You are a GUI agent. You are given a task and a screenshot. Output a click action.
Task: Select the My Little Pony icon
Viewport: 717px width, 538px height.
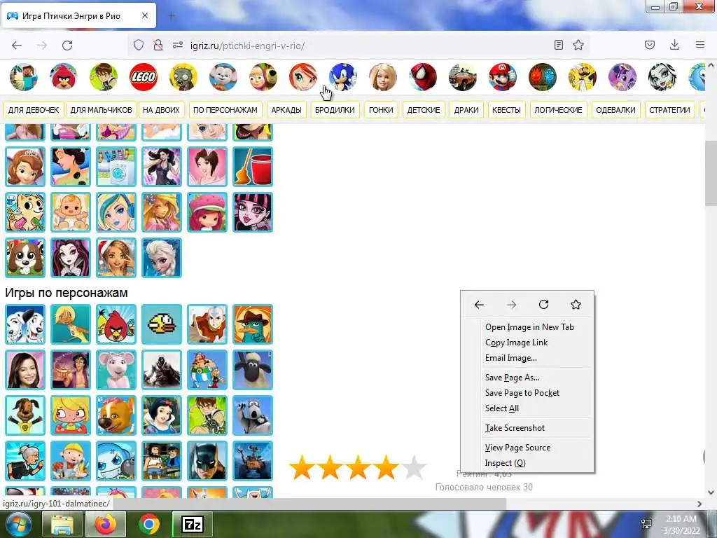tap(622, 77)
